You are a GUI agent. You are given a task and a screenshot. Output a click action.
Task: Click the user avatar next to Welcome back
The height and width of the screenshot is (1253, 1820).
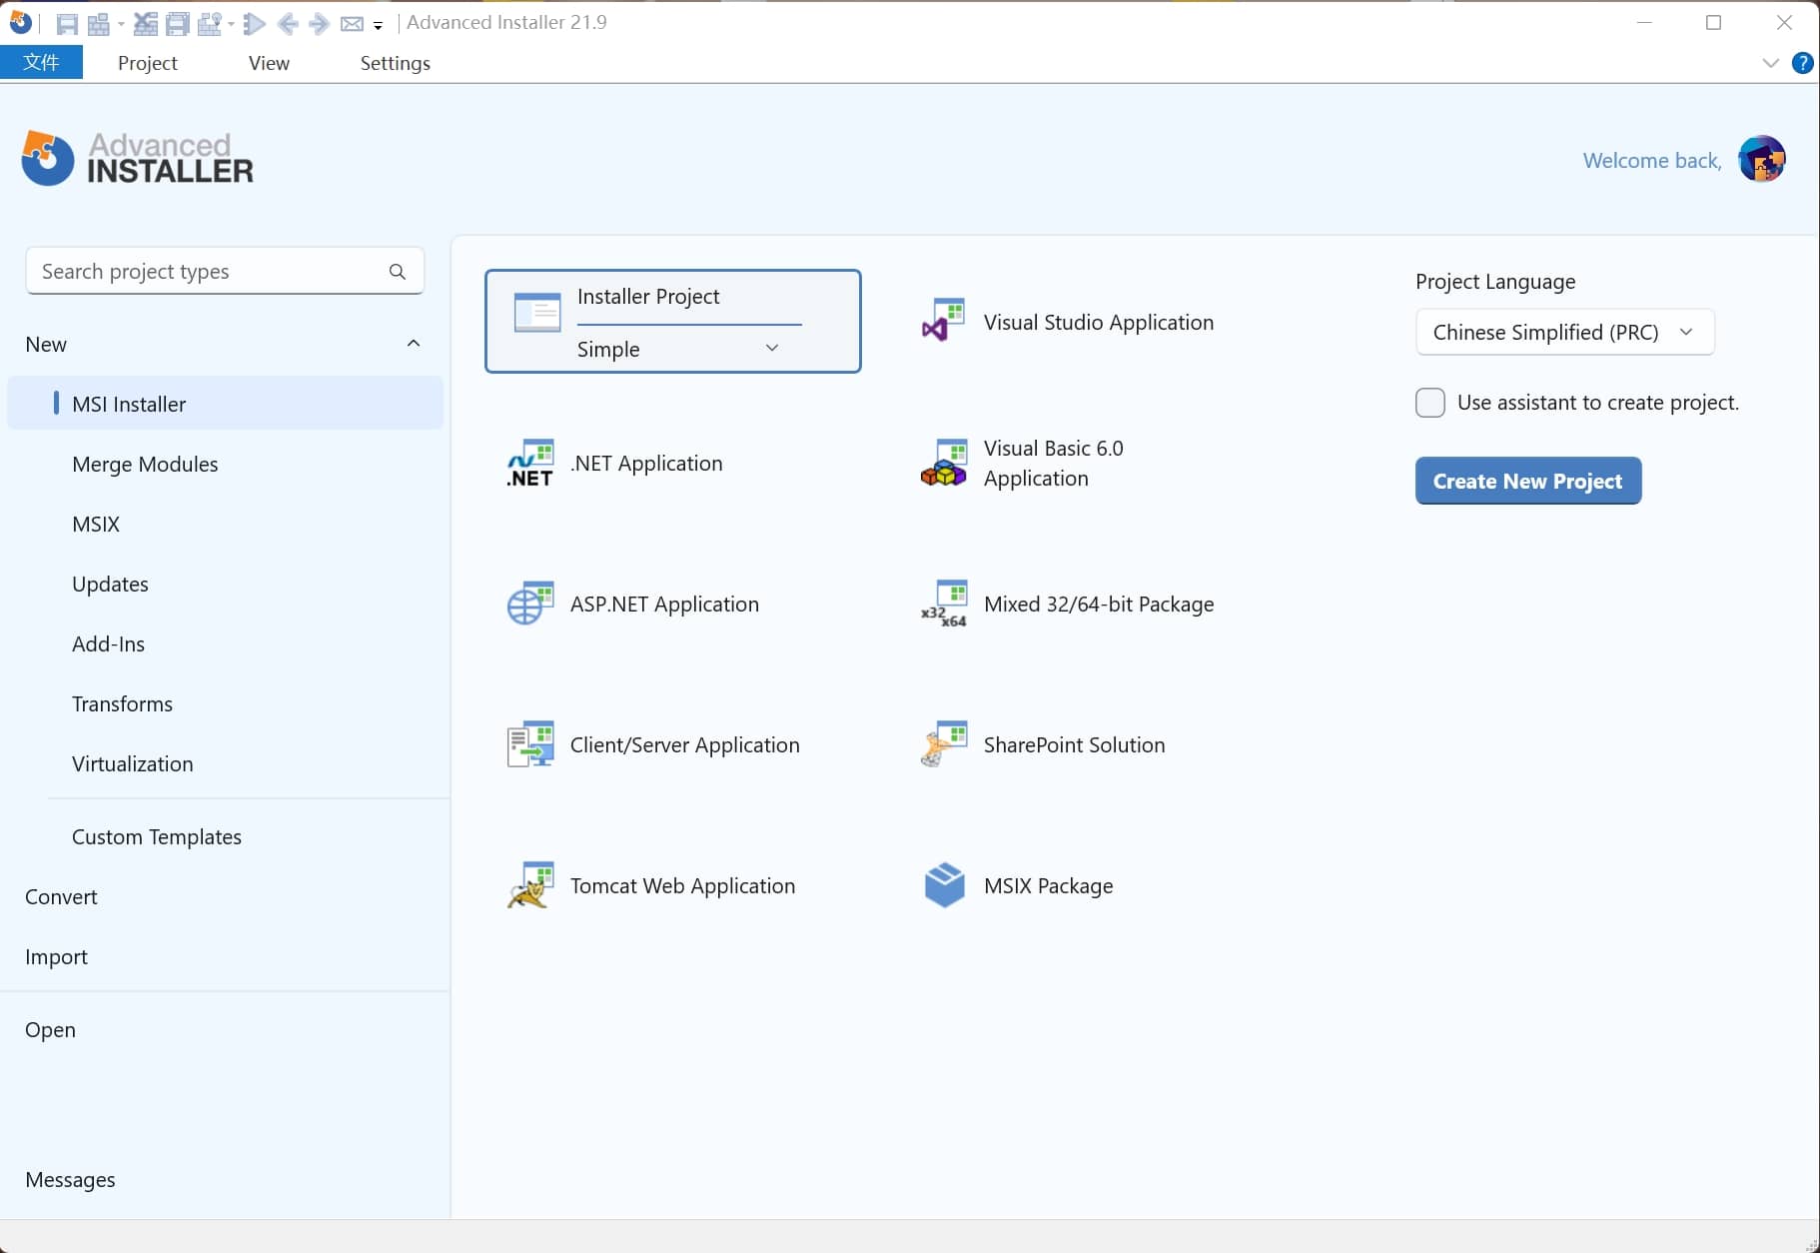(x=1761, y=160)
